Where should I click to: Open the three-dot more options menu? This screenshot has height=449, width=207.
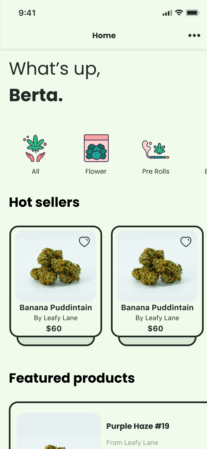pos(194,35)
